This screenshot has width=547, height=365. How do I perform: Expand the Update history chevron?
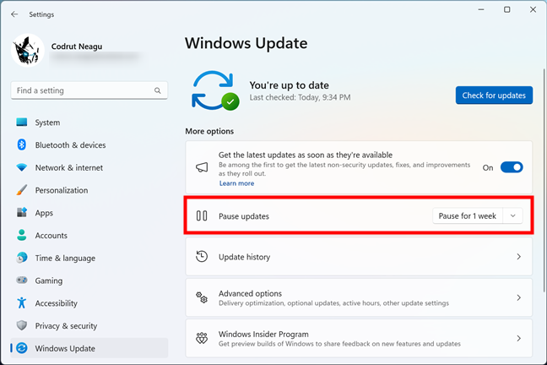click(x=519, y=257)
